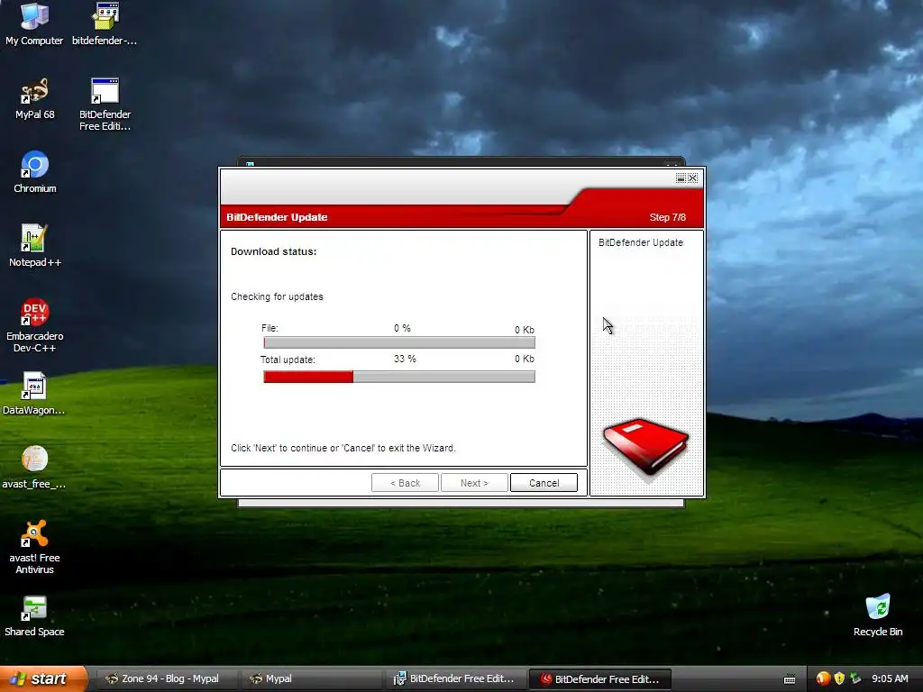Viewport: 923px width, 692px height.
Task: Switch to active BitDefender Free Edition taskbar item
Action: click(x=600, y=678)
